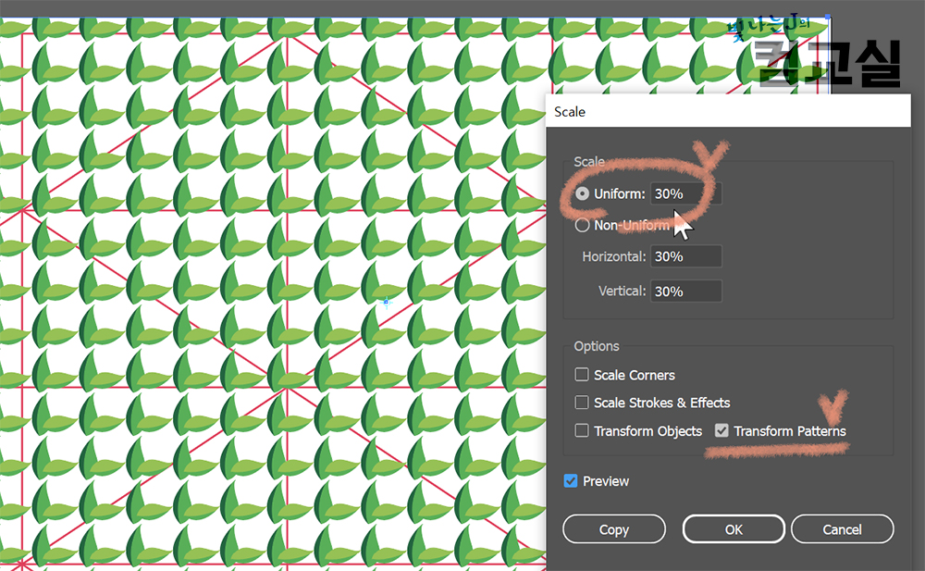
Task: Check the Transform Objects checkbox
Action: (x=582, y=430)
